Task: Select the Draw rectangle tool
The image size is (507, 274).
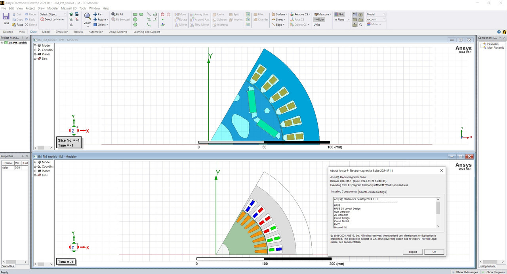Action: point(135,14)
